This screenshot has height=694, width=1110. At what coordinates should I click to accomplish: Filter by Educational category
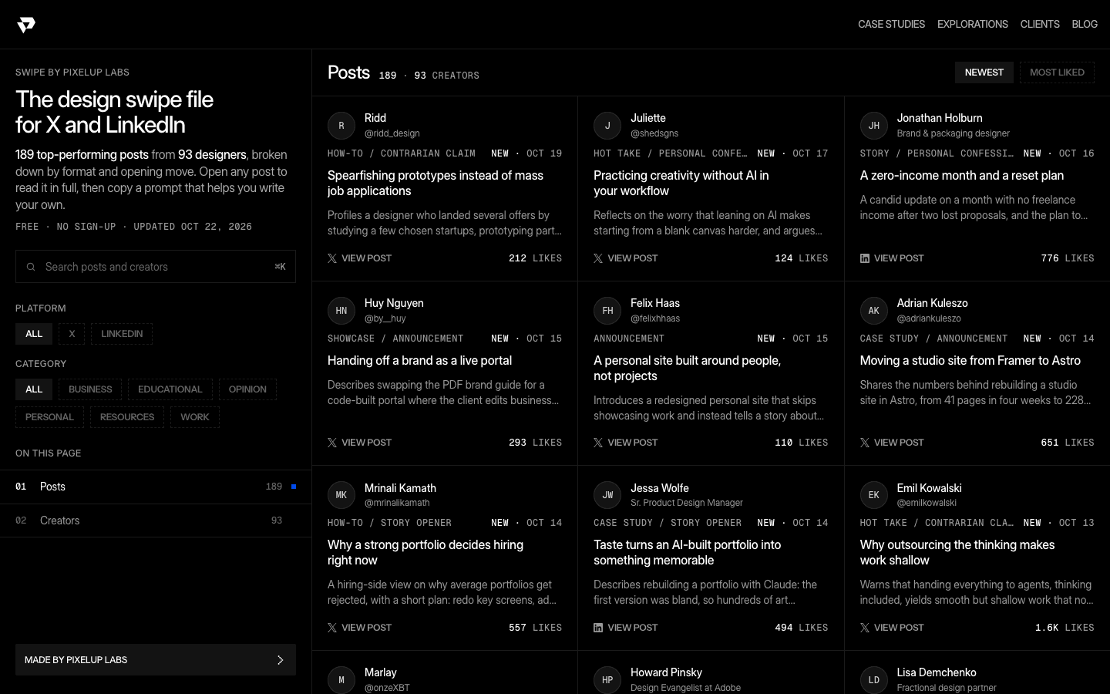coord(170,389)
